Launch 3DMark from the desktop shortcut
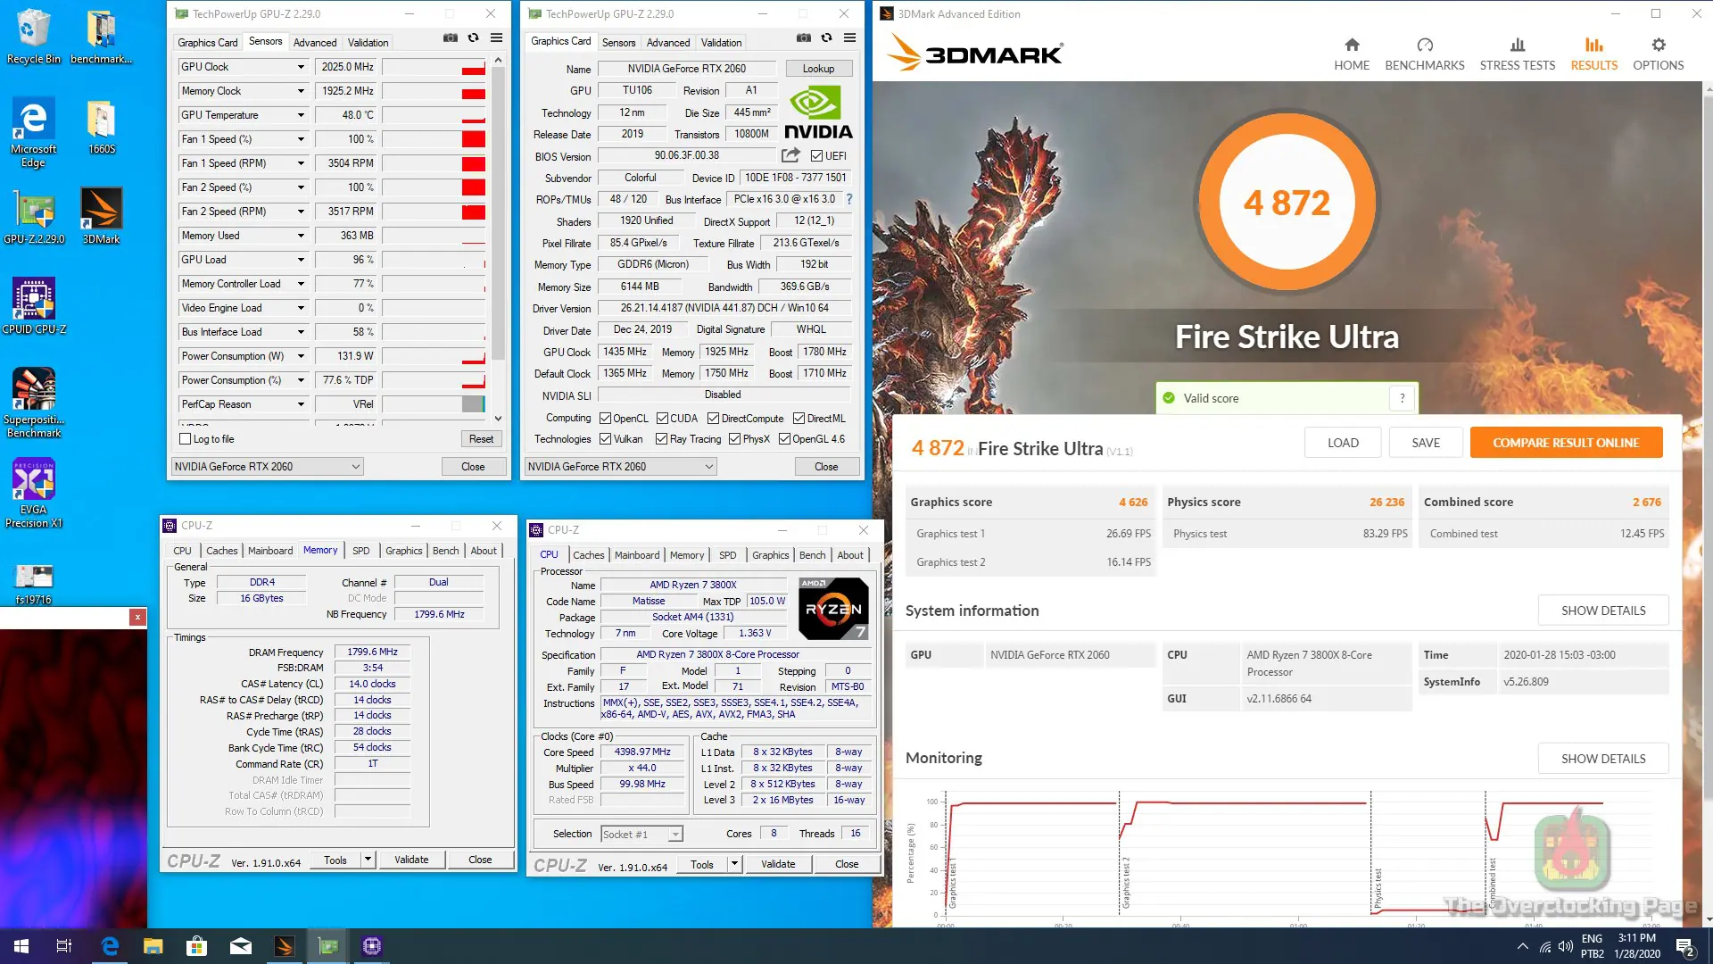 [101, 217]
